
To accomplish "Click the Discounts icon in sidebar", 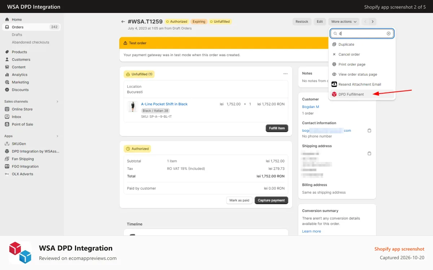I will click(x=7, y=90).
